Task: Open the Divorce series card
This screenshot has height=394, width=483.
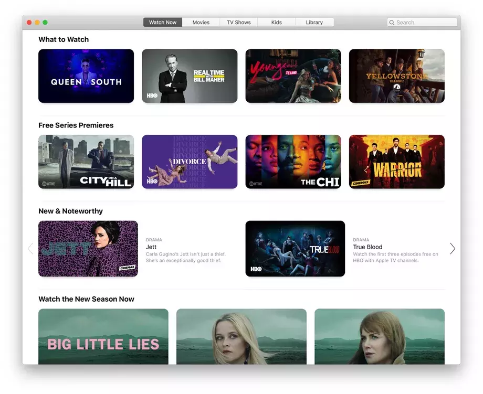Action: click(x=190, y=162)
